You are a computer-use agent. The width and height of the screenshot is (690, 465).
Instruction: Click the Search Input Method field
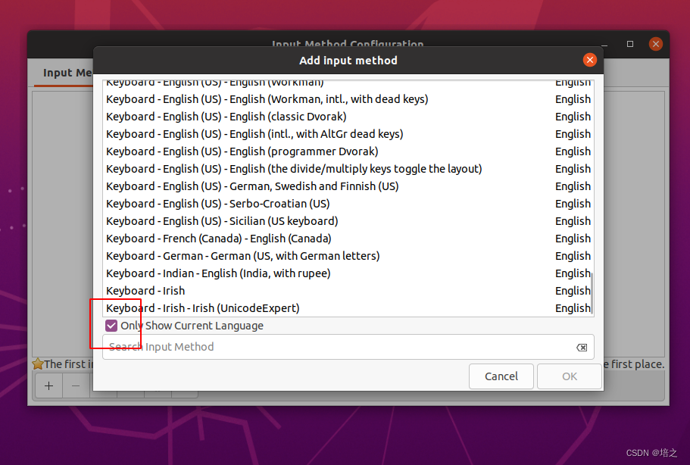348,347
